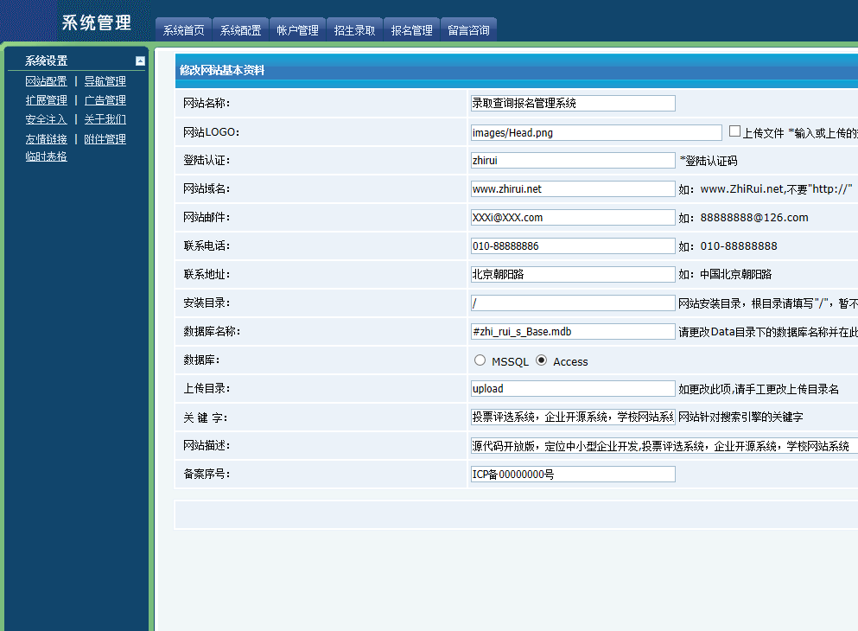858x631 pixels.
Task: Open the 友情链接 link
Action: click(46, 139)
